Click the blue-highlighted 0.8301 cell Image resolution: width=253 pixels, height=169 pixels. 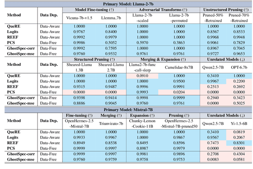[x=241, y=143]
